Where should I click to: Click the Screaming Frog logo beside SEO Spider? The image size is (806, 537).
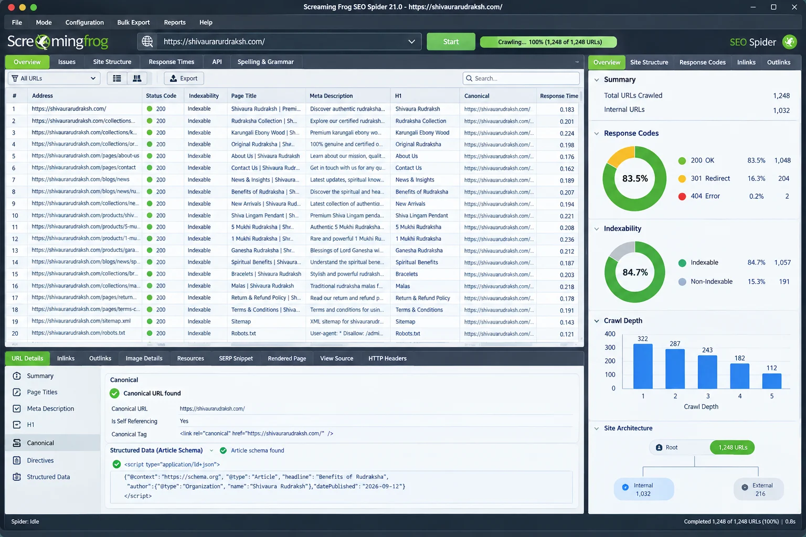pos(790,42)
